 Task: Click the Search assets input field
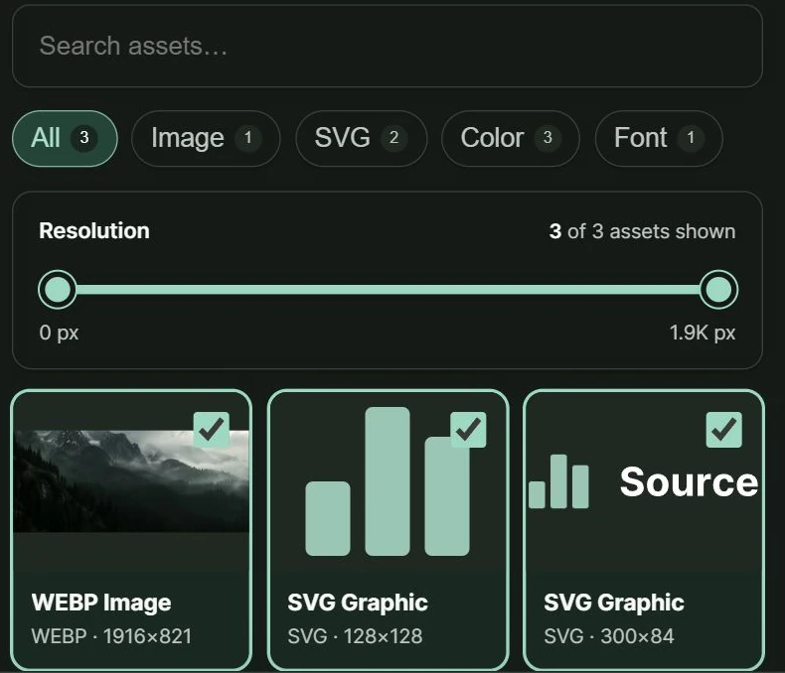(387, 46)
